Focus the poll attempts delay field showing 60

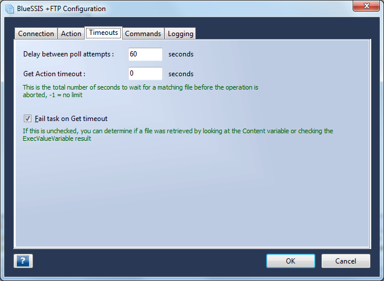point(145,54)
